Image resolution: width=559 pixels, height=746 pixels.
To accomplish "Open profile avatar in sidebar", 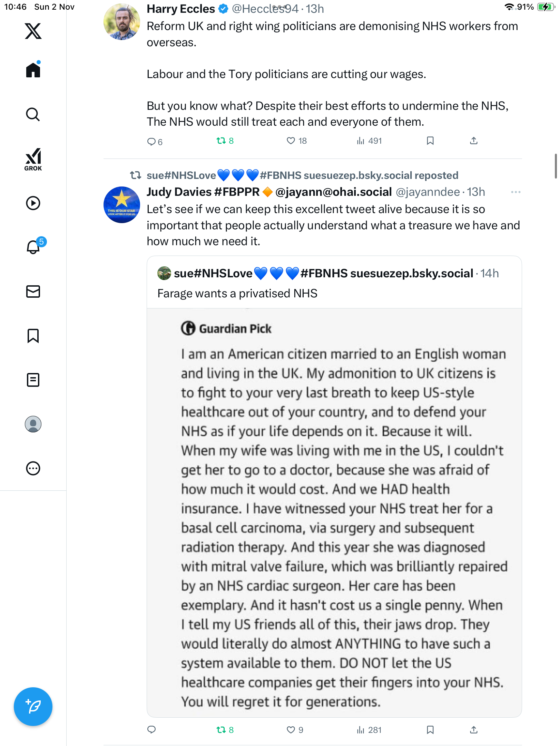I will pyautogui.click(x=33, y=424).
